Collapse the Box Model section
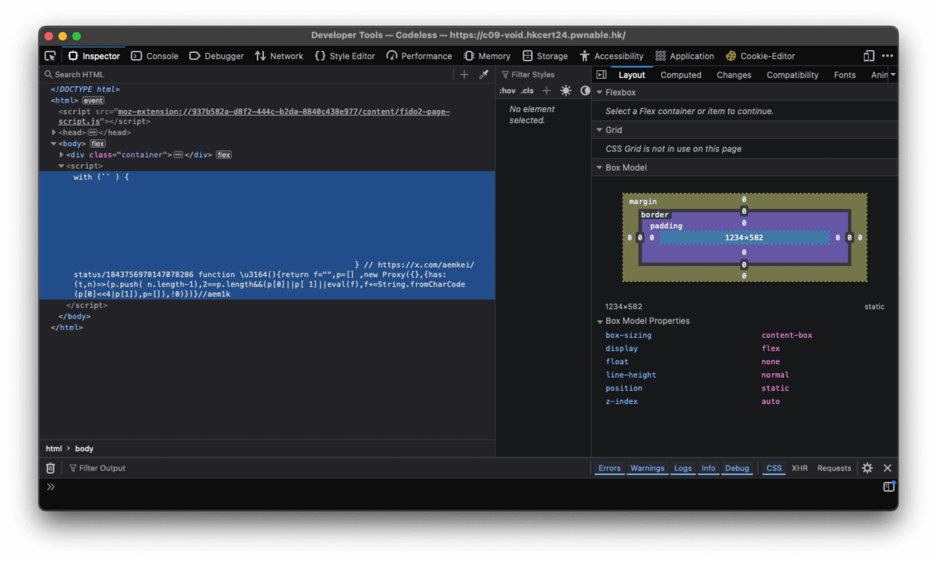 point(600,167)
